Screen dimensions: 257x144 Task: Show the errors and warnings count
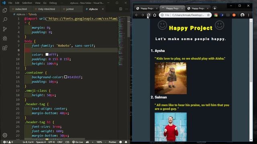pyautogui.click(x=8, y=142)
